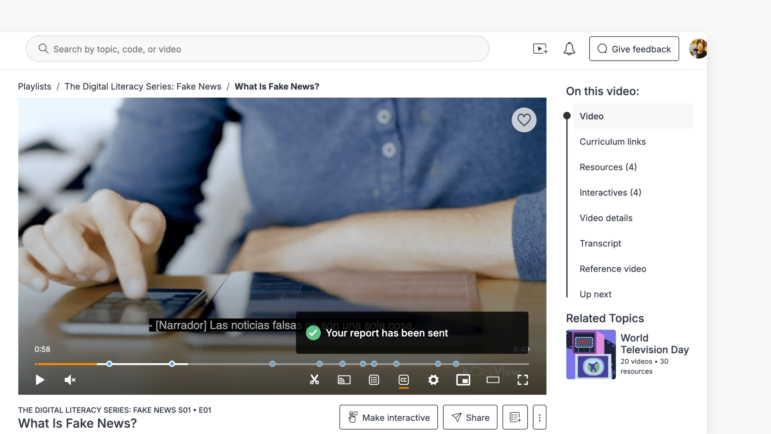Open The Digital Literacy Series: Fake News breadcrumb

tap(143, 86)
